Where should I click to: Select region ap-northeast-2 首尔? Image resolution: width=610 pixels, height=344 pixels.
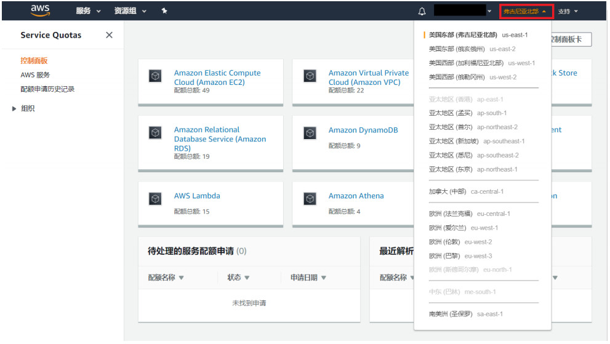[473, 127]
